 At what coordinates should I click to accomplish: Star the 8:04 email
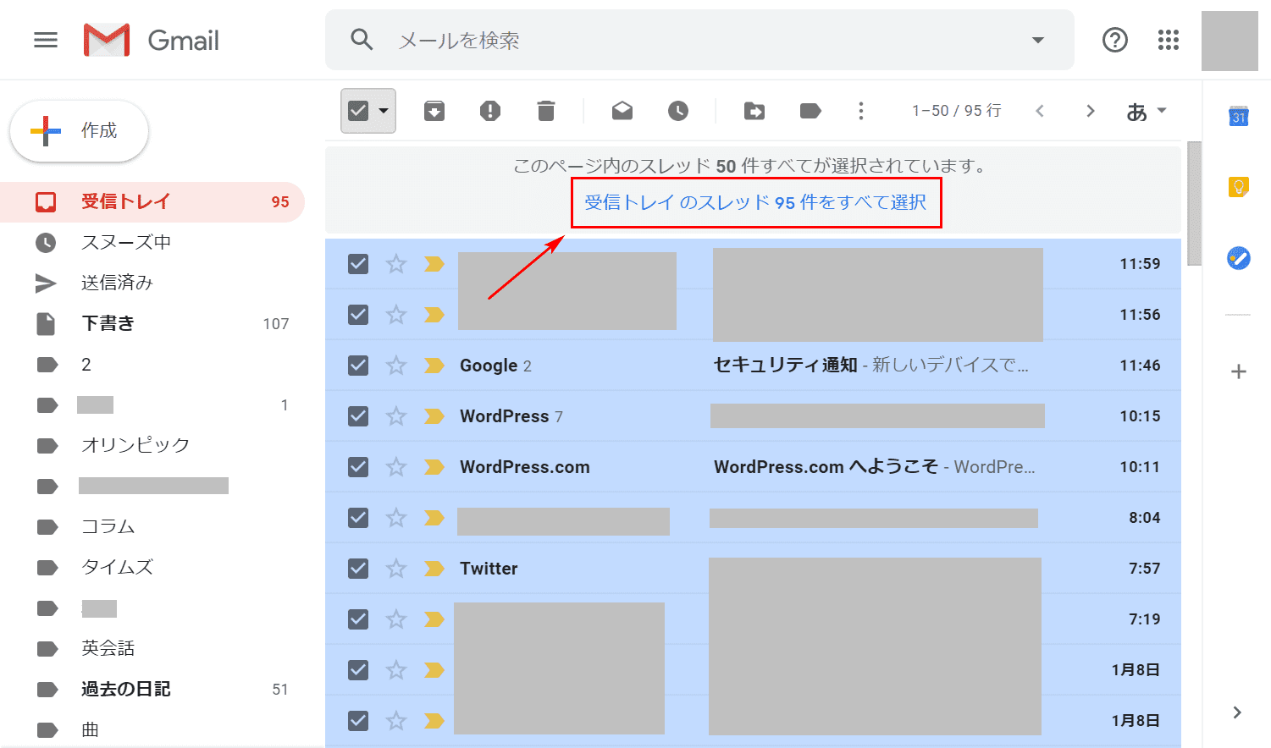click(396, 518)
